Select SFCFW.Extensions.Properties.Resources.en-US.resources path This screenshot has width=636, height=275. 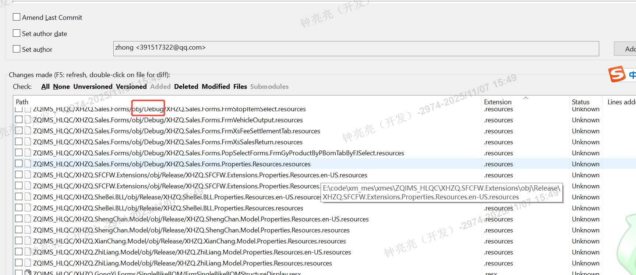pyautogui.click(x=200, y=175)
